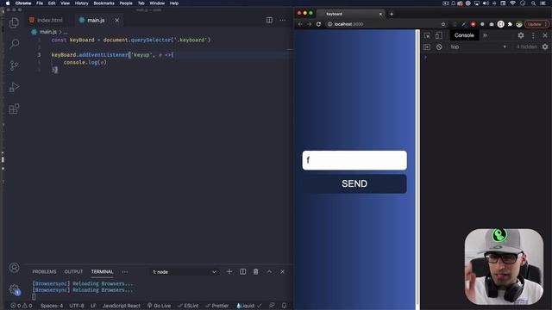
Task: Open the Chrome extensions puzzle icon
Action: coord(510,24)
